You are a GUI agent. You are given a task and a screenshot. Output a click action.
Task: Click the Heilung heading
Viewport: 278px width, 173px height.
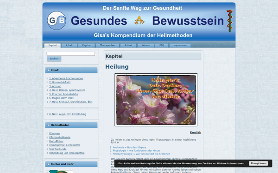point(117,67)
